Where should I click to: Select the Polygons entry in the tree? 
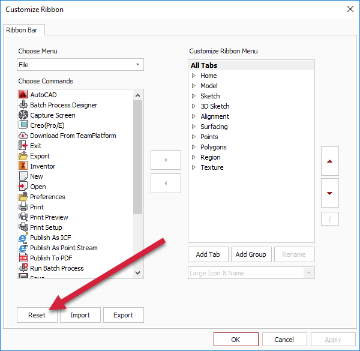(213, 147)
